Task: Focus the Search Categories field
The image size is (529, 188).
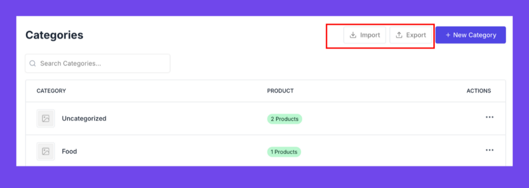Action: pyautogui.click(x=98, y=63)
